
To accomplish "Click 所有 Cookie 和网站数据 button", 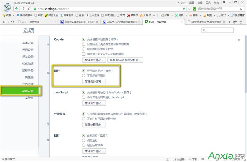I will 125,60.
